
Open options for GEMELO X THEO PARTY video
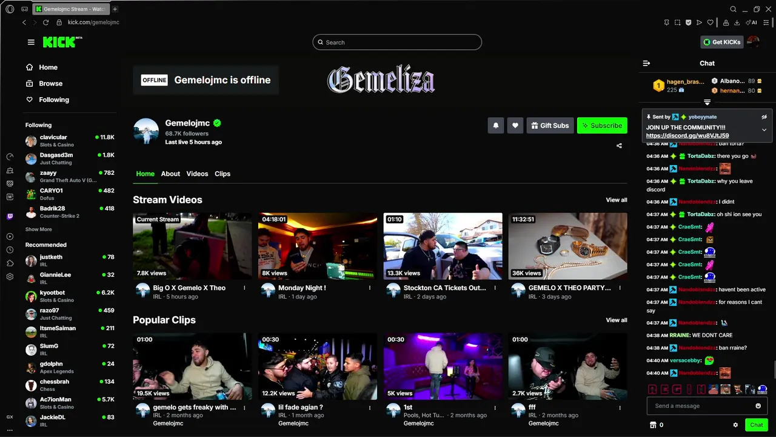[620, 288]
